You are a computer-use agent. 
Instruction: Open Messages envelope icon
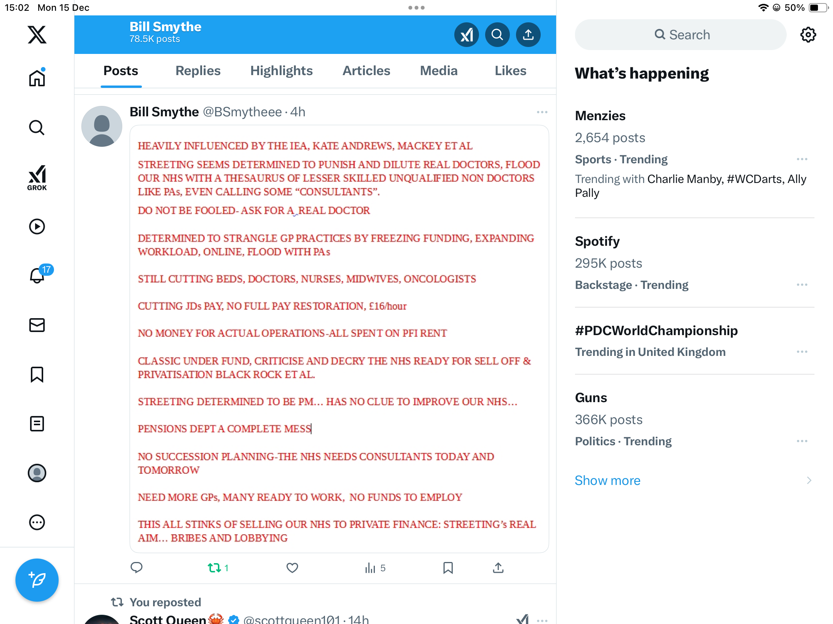[x=37, y=325]
